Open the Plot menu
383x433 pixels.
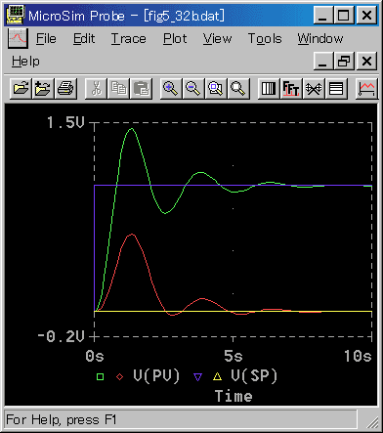click(175, 39)
